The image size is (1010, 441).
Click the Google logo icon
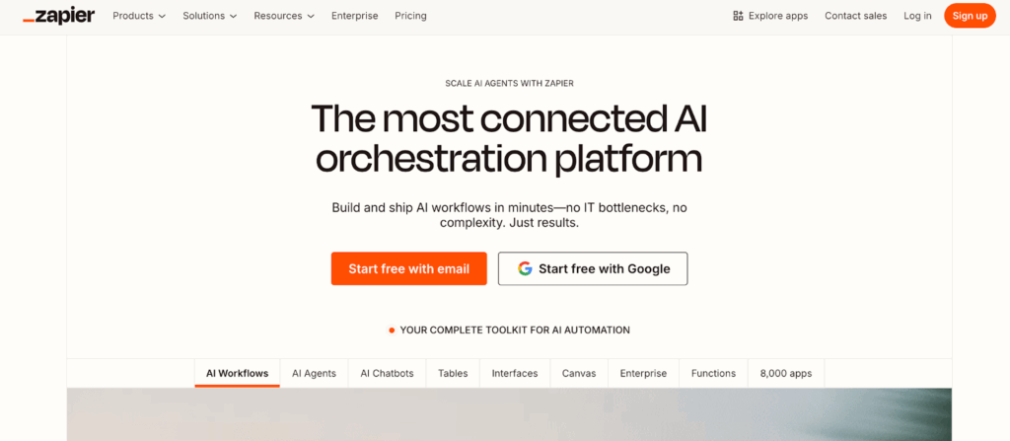tap(525, 268)
